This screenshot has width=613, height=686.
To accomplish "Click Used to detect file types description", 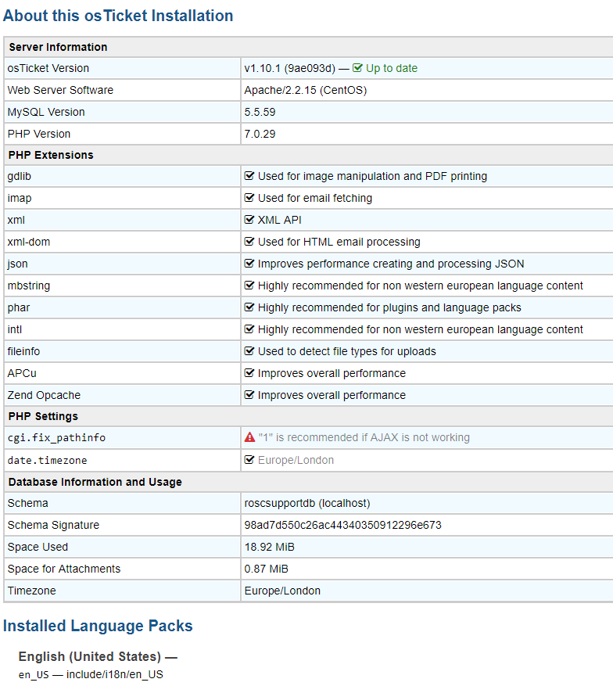I will pyautogui.click(x=346, y=351).
